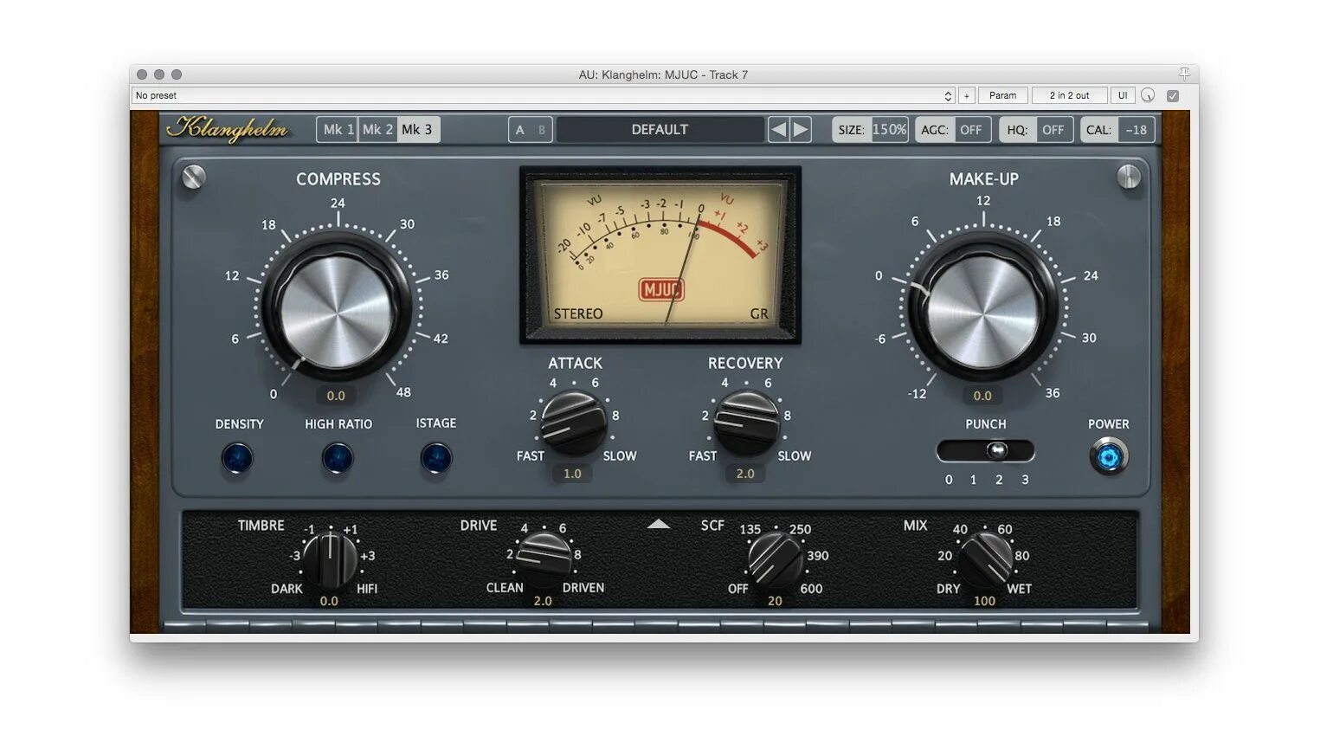Select the B comparison slot
The height and width of the screenshot is (736, 1333).
[542, 130]
